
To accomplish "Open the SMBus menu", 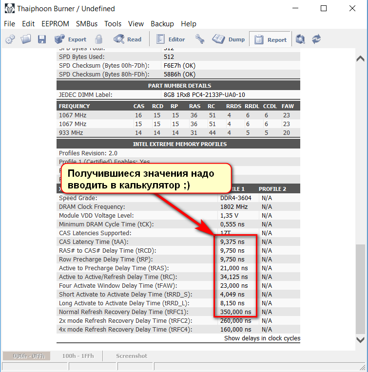I will click(x=87, y=24).
